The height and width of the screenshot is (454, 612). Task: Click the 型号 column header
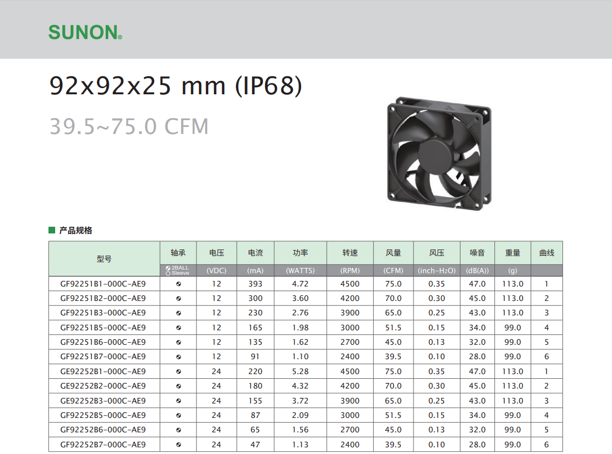click(x=104, y=259)
